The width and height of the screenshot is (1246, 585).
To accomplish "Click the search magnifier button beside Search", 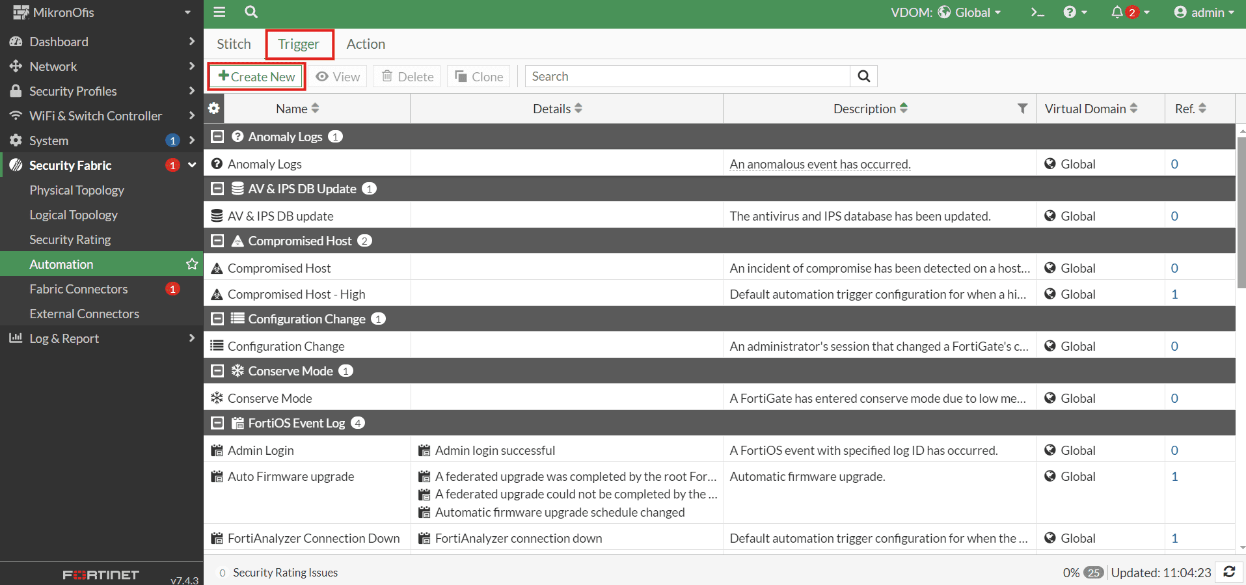I will click(x=863, y=76).
